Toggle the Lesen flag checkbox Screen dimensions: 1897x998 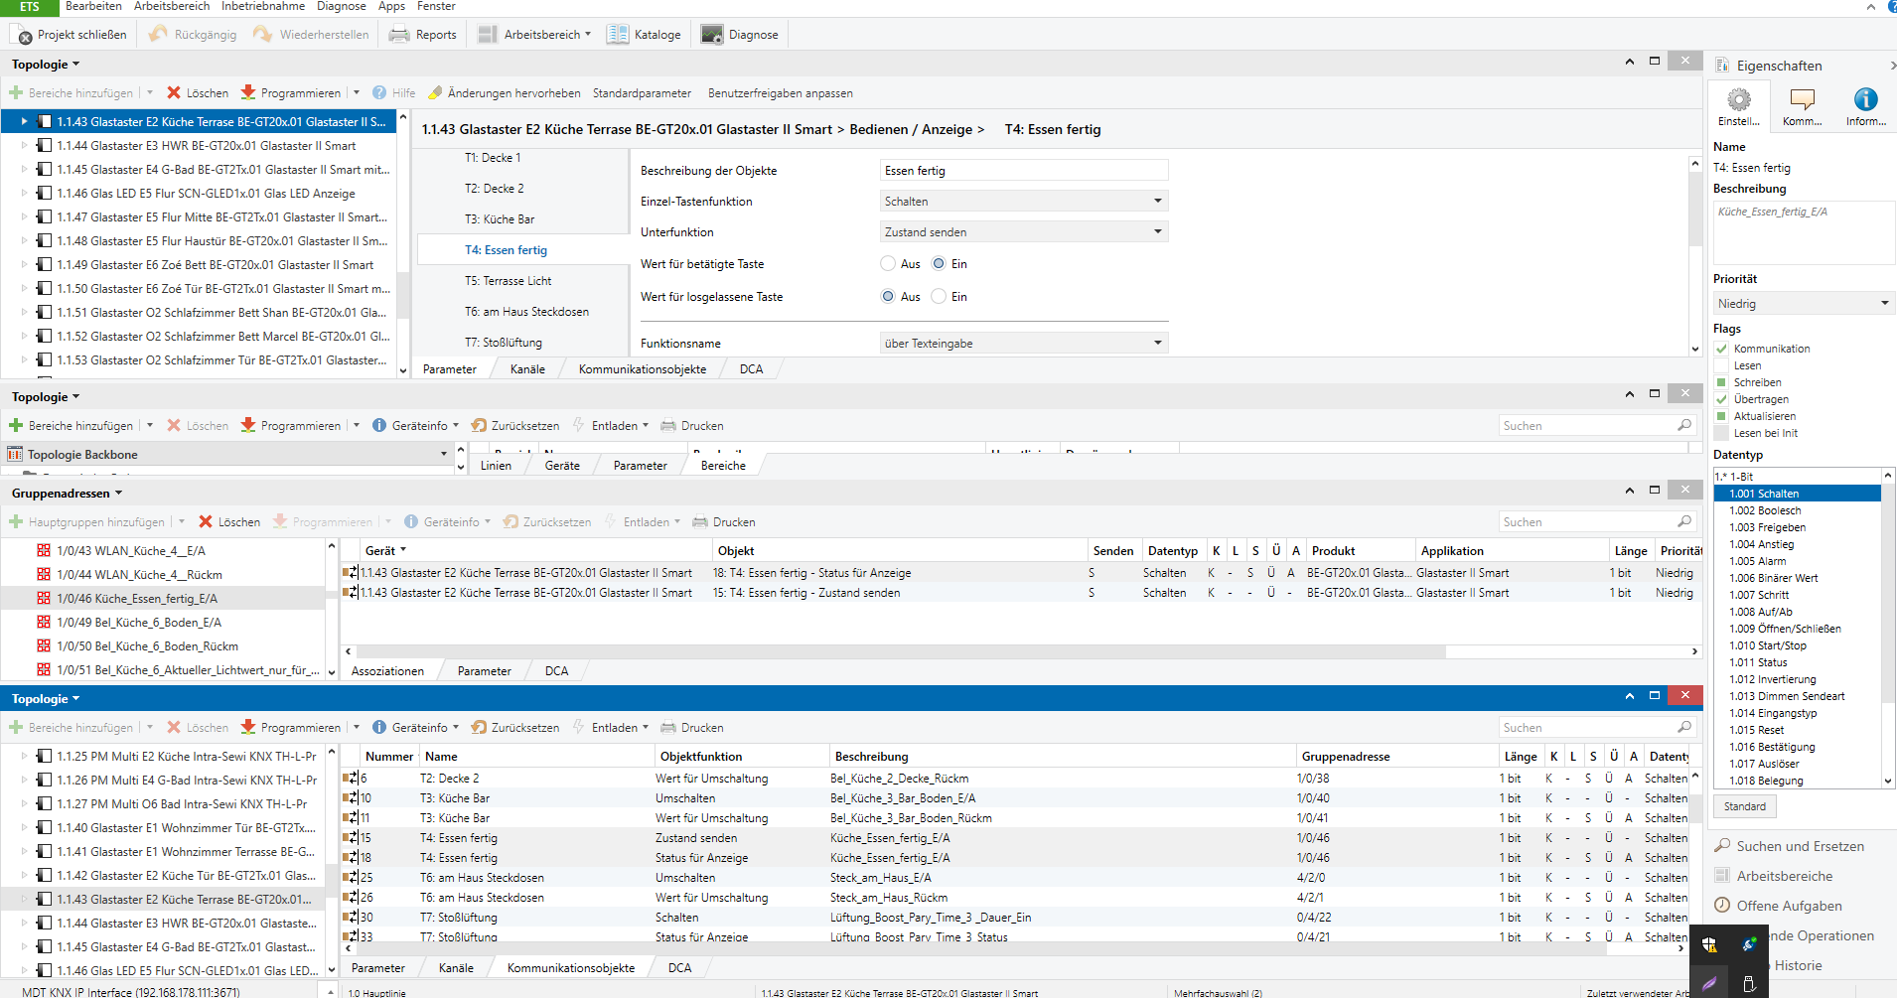(x=1722, y=365)
